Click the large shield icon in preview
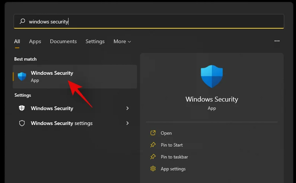Image resolution: width=296 pixels, height=183 pixels. click(x=211, y=76)
